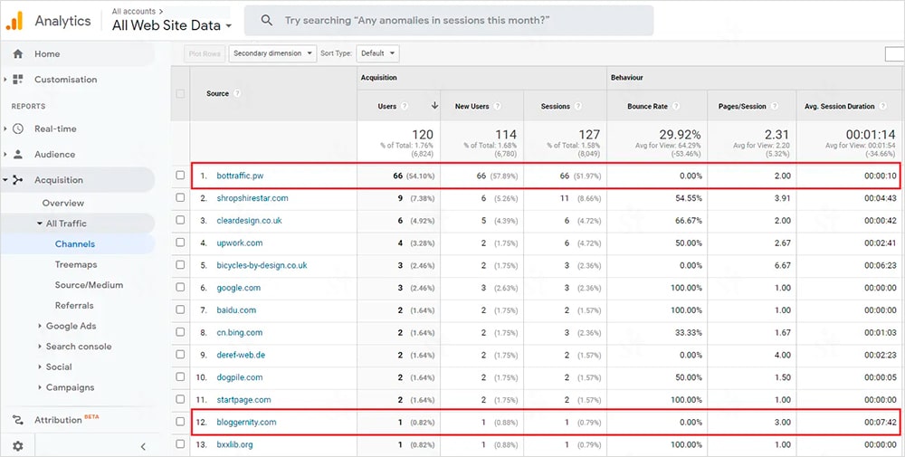This screenshot has width=905, height=457.
Task: Check the shropshirestar.com row checkbox
Action: point(180,198)
